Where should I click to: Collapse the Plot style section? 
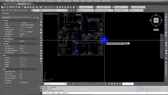[37, 44]
